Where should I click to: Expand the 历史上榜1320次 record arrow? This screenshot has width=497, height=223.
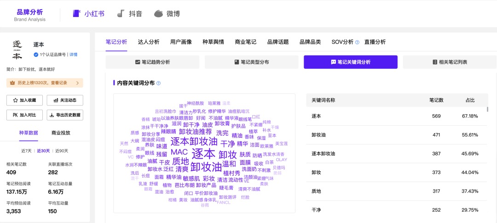(78, 83)
